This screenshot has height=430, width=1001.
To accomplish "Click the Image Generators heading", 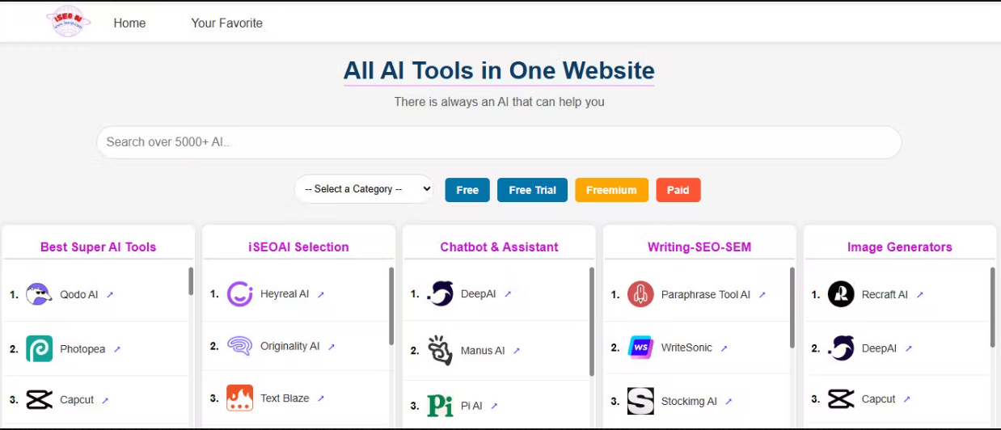I will click(900, 247).
